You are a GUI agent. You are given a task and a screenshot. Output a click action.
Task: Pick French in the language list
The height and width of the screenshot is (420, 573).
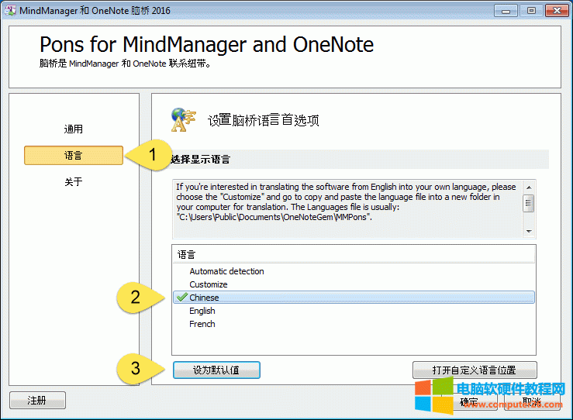click(x=202, y=324)
